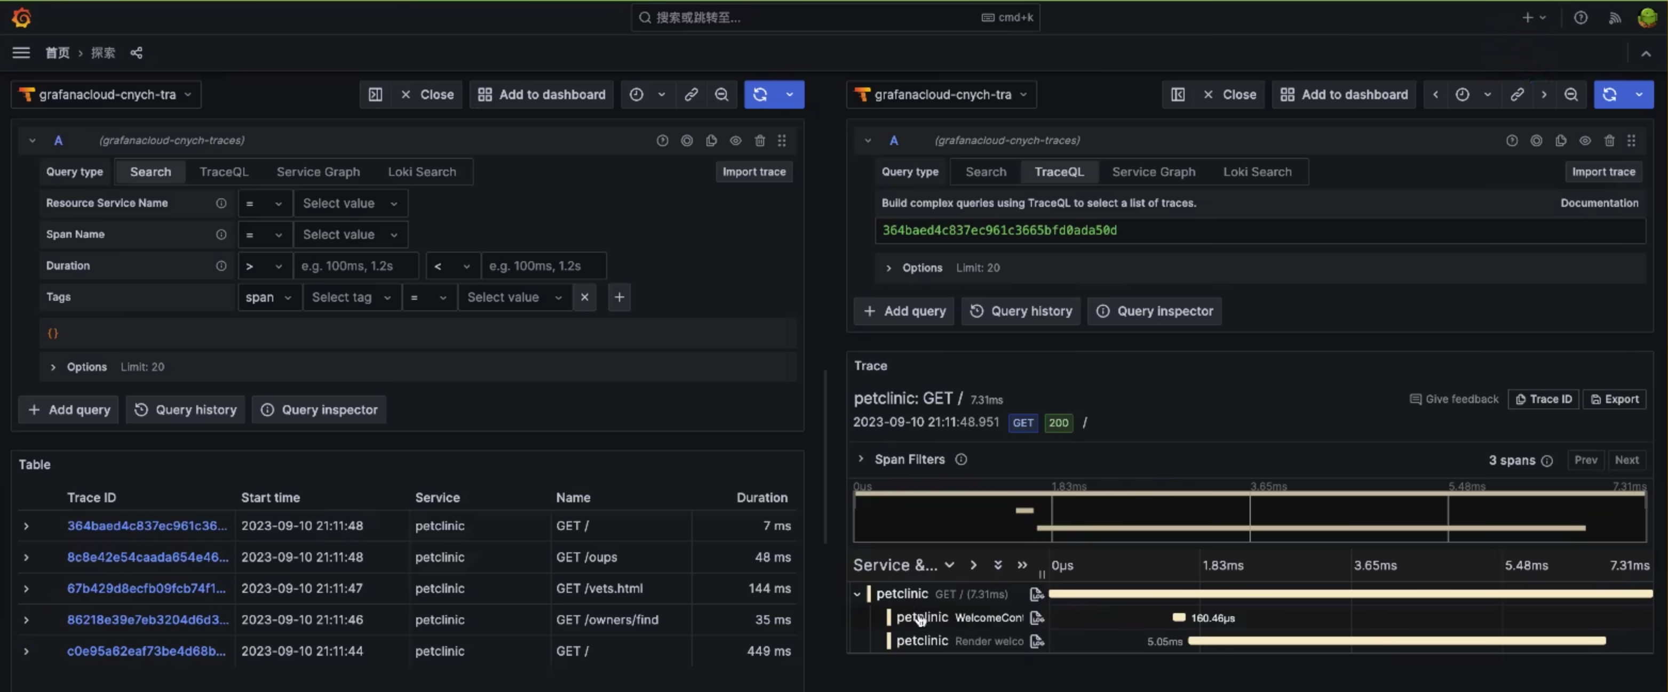The width and height of the screenshot is (1668, 692).
Task: Zoom out time range in right pane
Action: click(1571, 94)
